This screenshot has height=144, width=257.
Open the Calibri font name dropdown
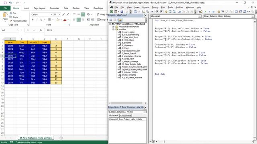pyautogui.click(x=51, y=14)
